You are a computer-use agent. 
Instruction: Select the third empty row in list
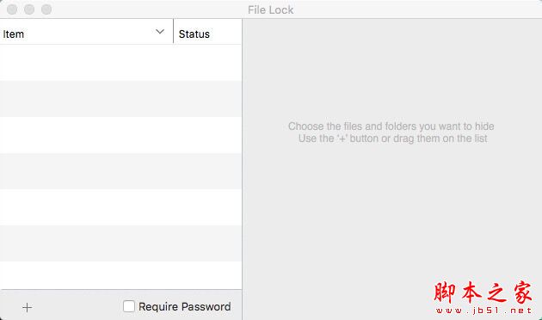pos(120,135)
